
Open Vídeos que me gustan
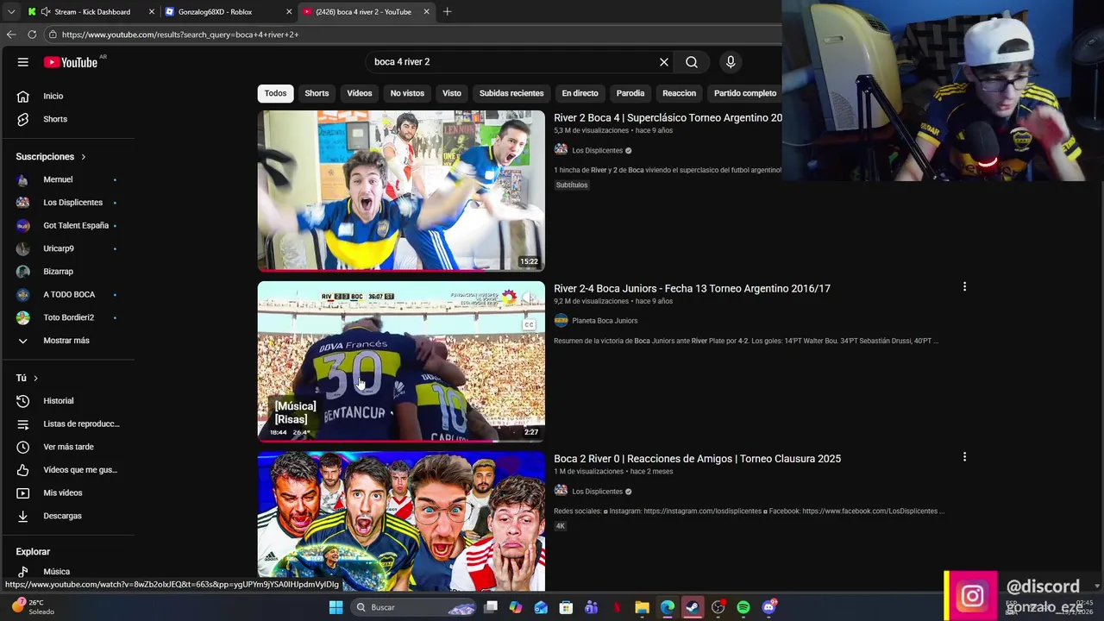(67, 470)
